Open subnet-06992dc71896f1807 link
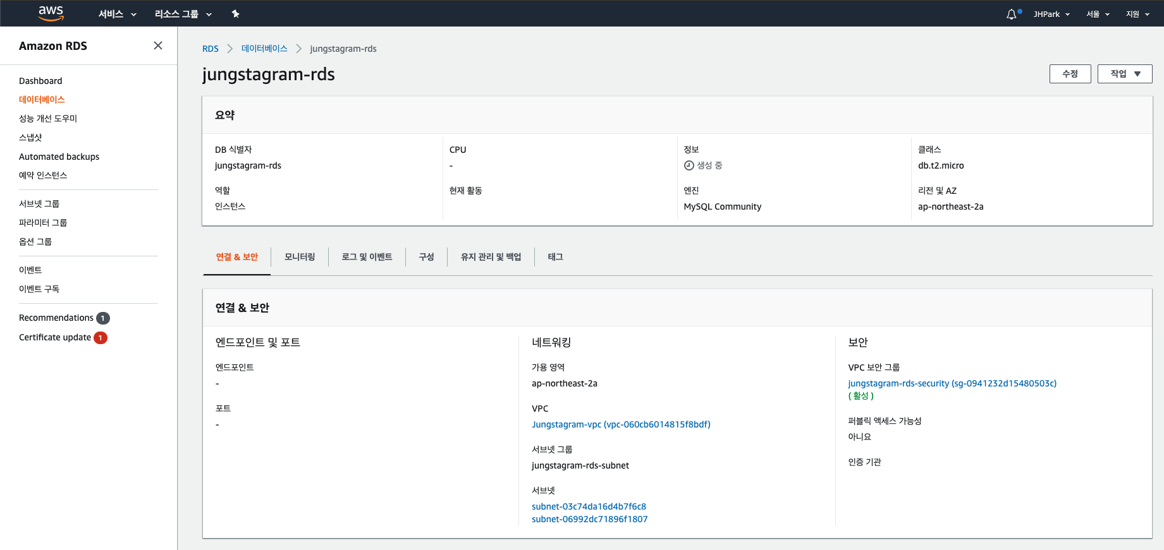This screenshot has width=1164, height=550. 589,519
